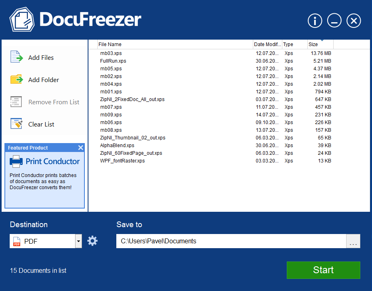Viewport: 372px width, 291px height.
Task: Click the Print Conductor description text
Action: tap(43, 181)
